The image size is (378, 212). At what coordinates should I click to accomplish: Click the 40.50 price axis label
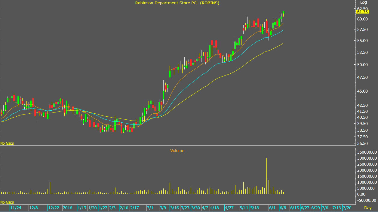tap(362, 117)
